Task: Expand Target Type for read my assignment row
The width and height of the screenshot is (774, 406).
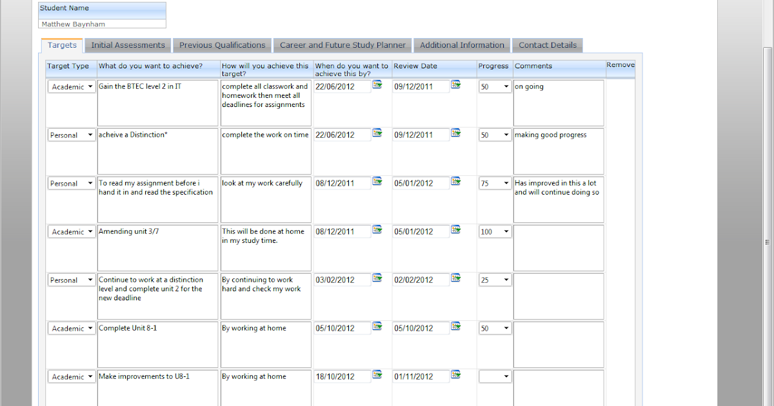Action: tap(72, 183)
